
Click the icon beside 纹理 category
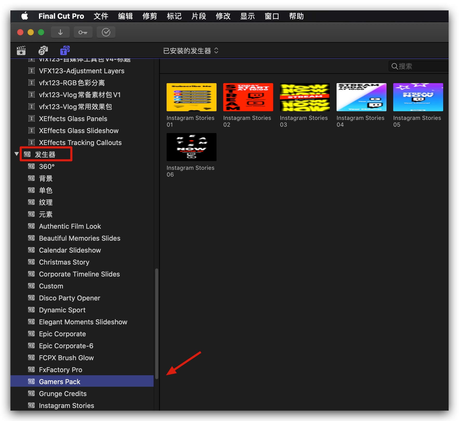pos(31,202)
